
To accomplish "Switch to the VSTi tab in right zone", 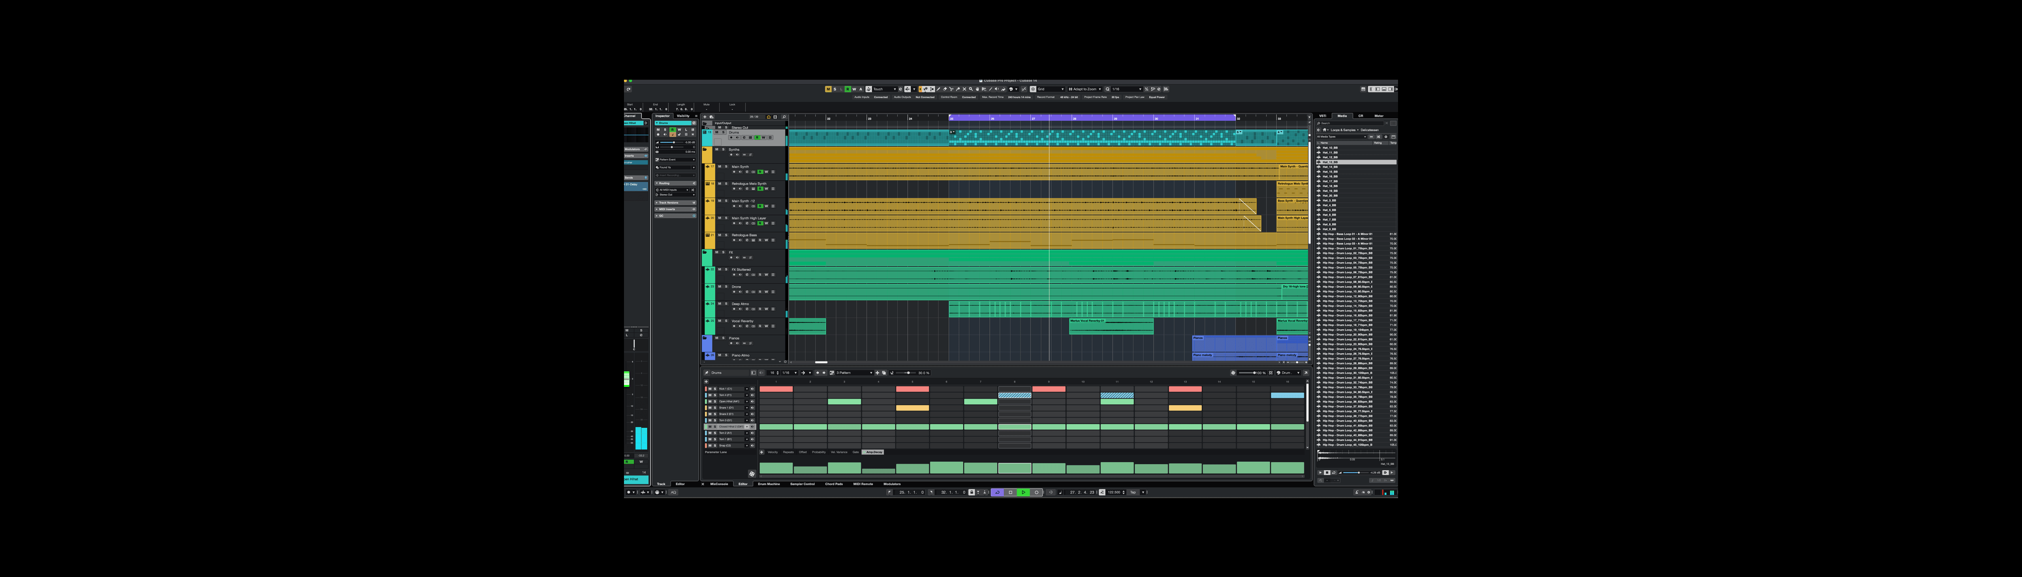I will point(1323,116).
